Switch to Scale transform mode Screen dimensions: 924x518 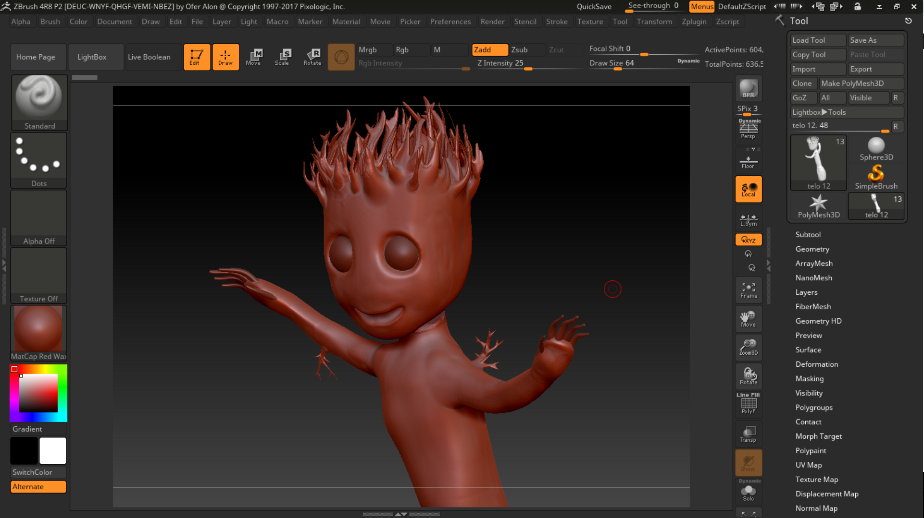click(282, 57)
